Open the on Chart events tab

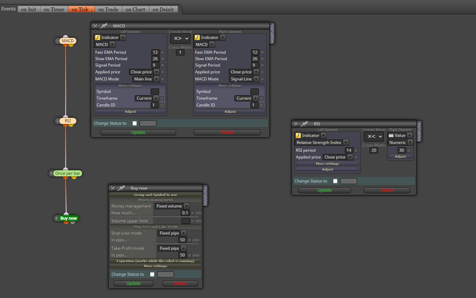tap(135, 9)
